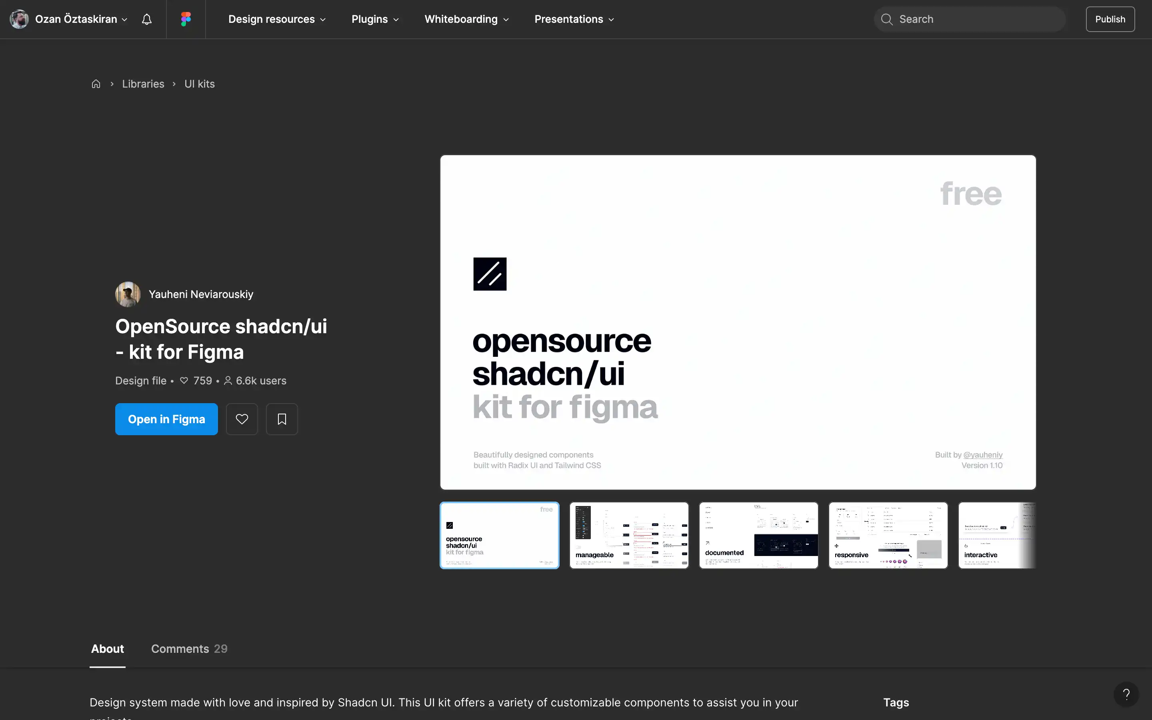Switch to the Comments tab
1152x720 pixels.
click(189, 648)
